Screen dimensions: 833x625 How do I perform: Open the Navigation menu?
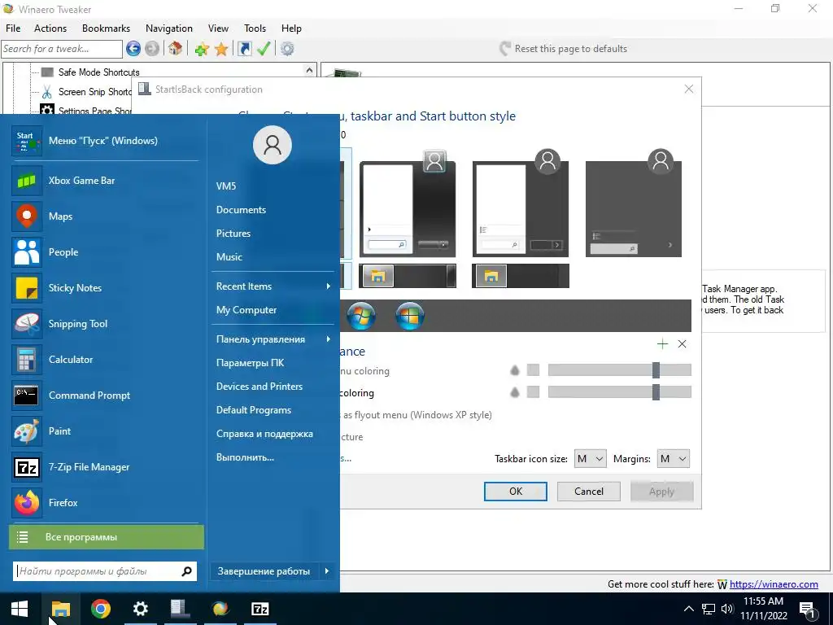169,28
